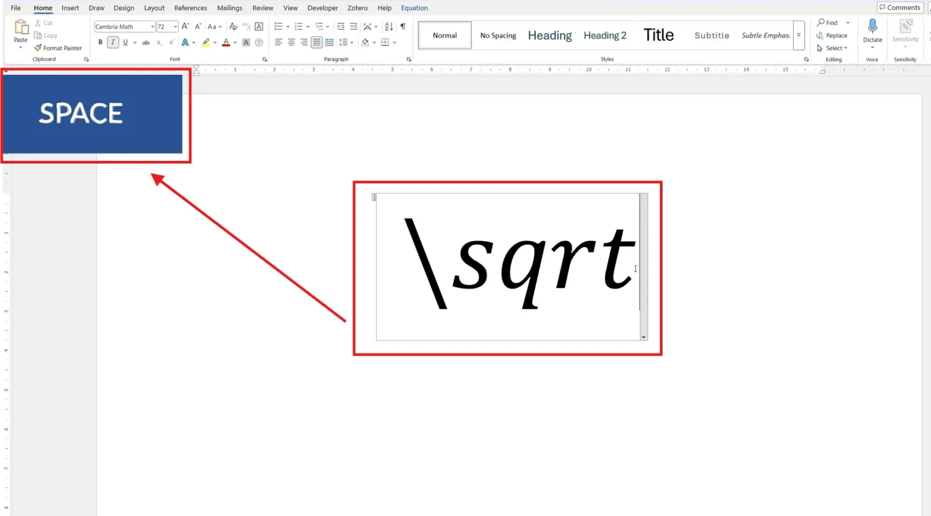The height and width of the screenshot is (516, 931).
Task: Apply strikethrough formatting
Action: pos(145,42)
